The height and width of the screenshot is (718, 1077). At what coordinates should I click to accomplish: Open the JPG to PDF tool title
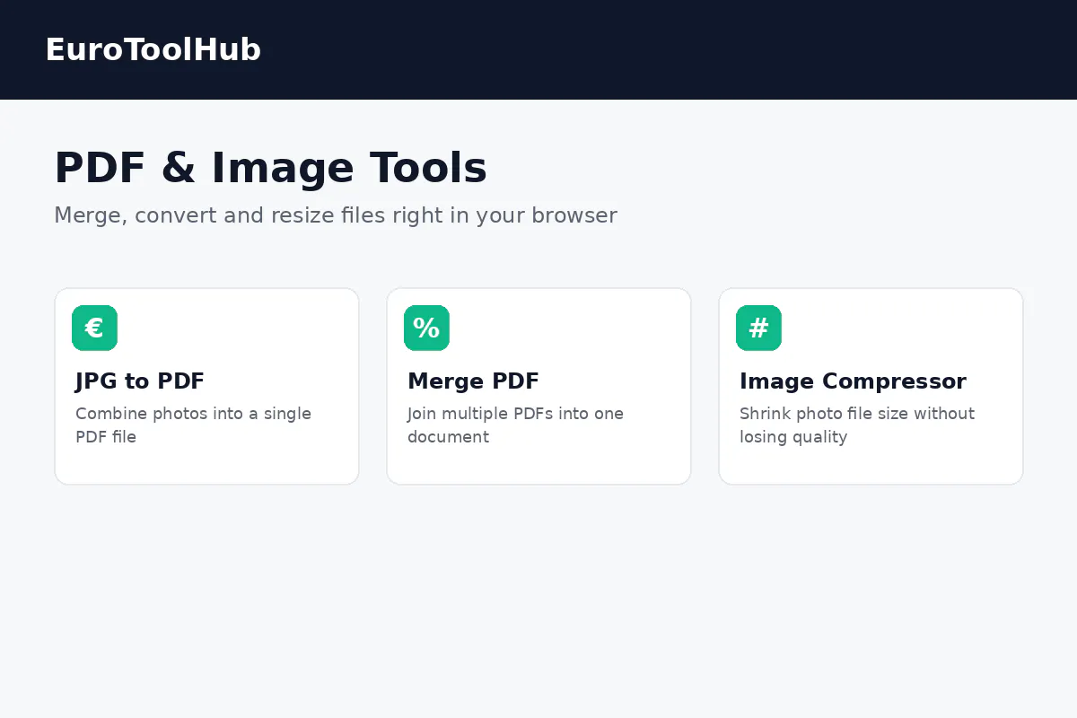coord(140,381)
